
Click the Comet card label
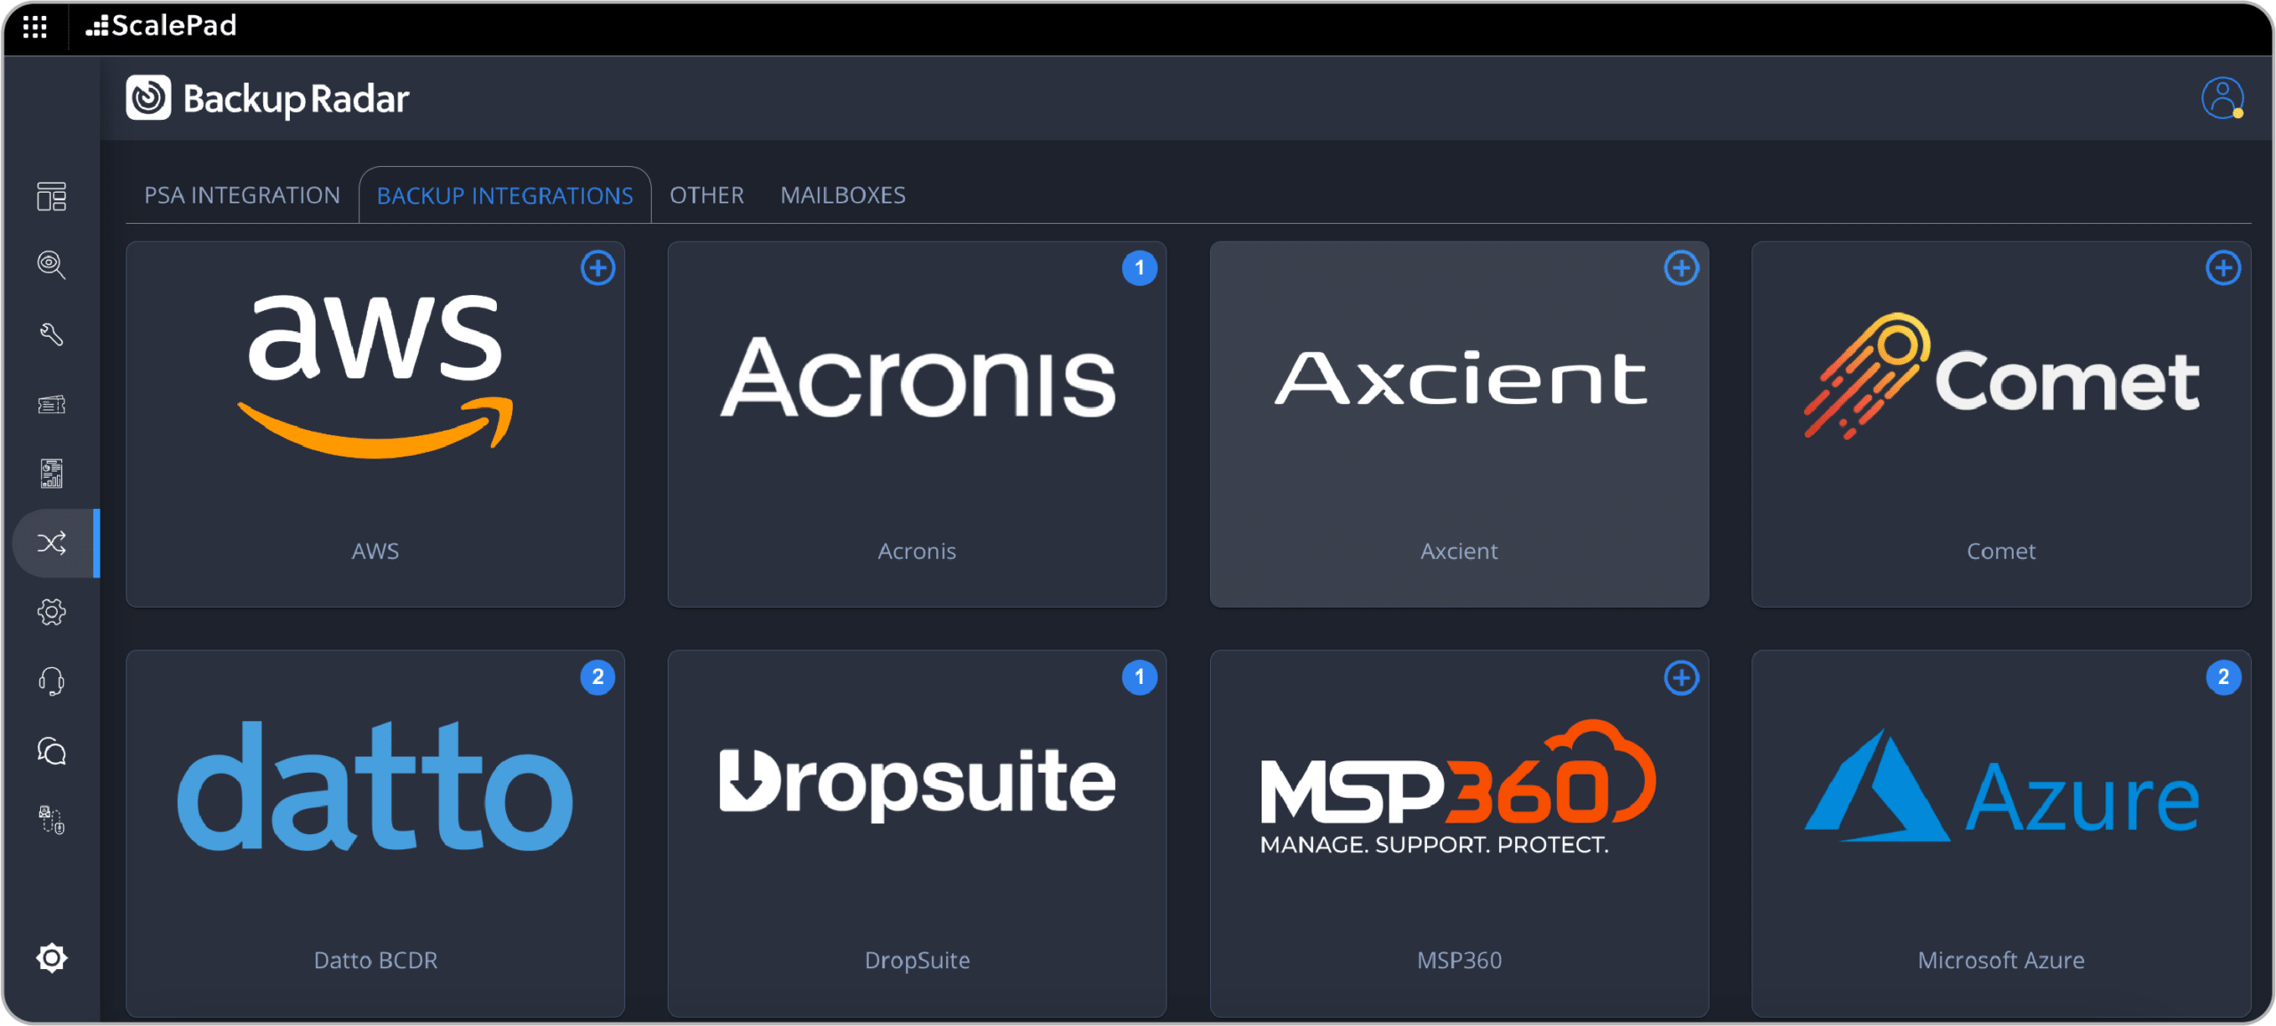(x=2001, y=552)
